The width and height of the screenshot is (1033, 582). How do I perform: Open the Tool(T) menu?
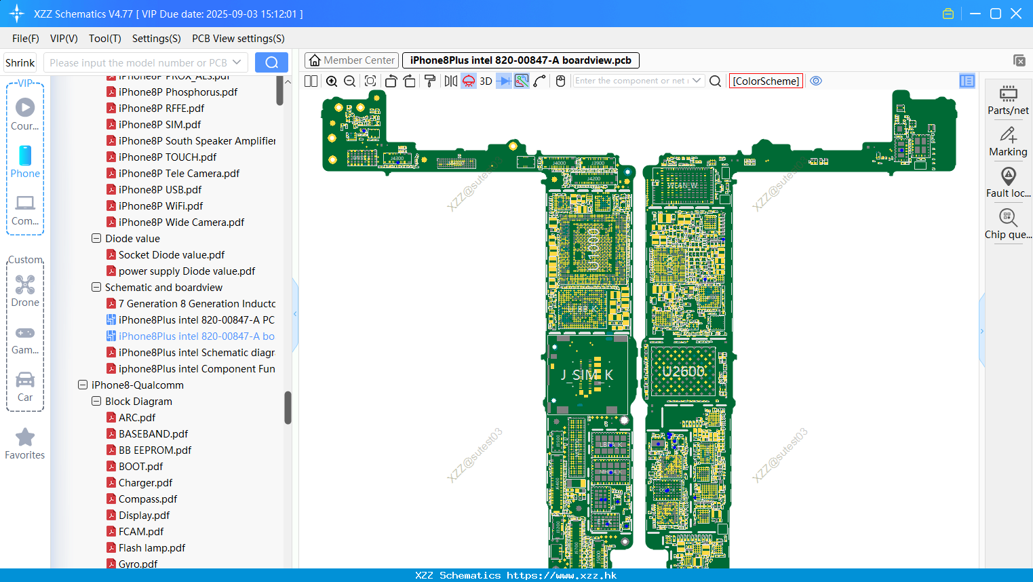coord(105,39)
